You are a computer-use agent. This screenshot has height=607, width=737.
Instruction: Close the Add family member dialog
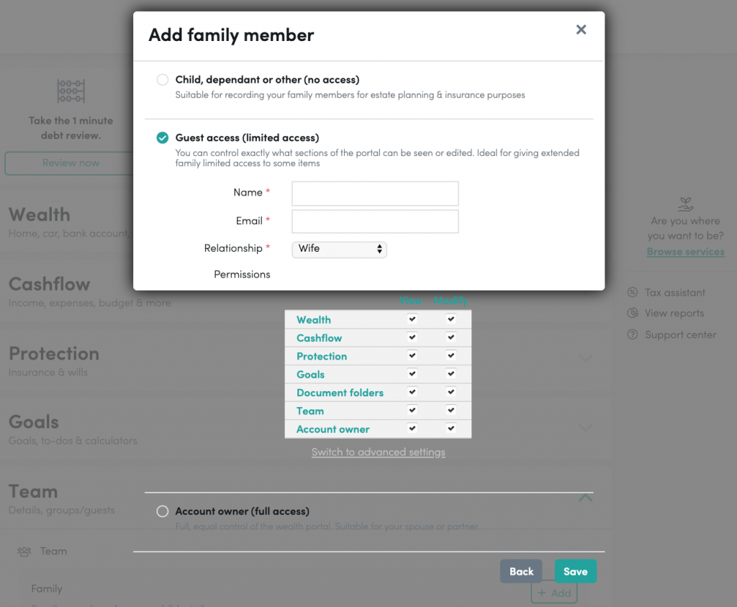tap(581, 29)
